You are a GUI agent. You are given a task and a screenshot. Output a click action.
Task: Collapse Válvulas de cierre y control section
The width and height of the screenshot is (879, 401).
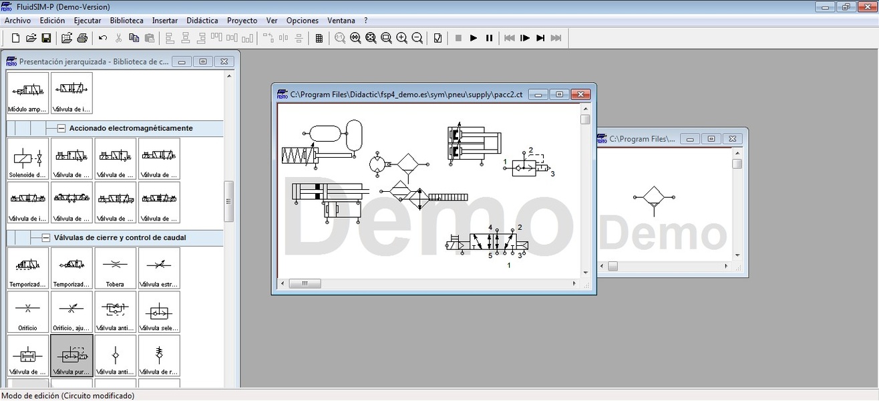pyautogui.click(x=45, y=237)
